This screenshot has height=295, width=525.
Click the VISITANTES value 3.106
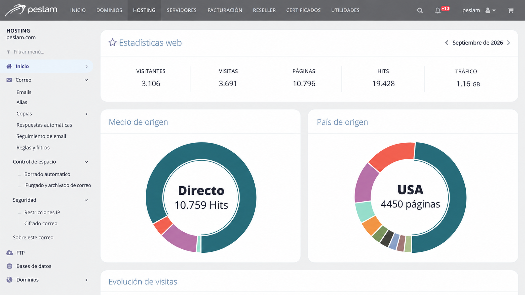point(151,83)
